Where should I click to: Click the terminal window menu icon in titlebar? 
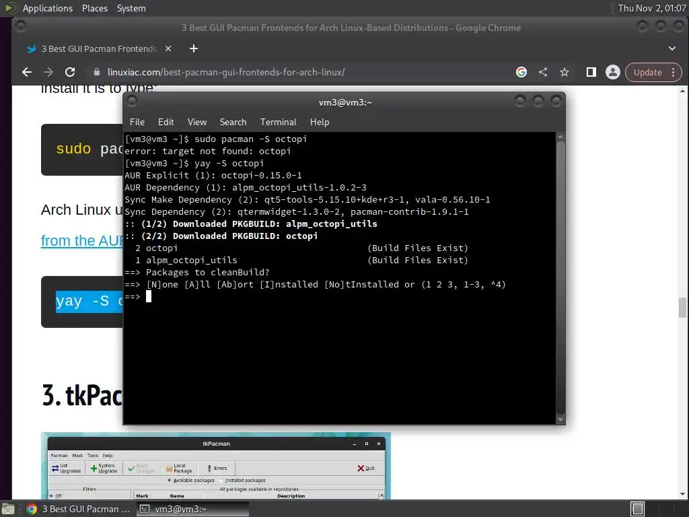[132, 102]
